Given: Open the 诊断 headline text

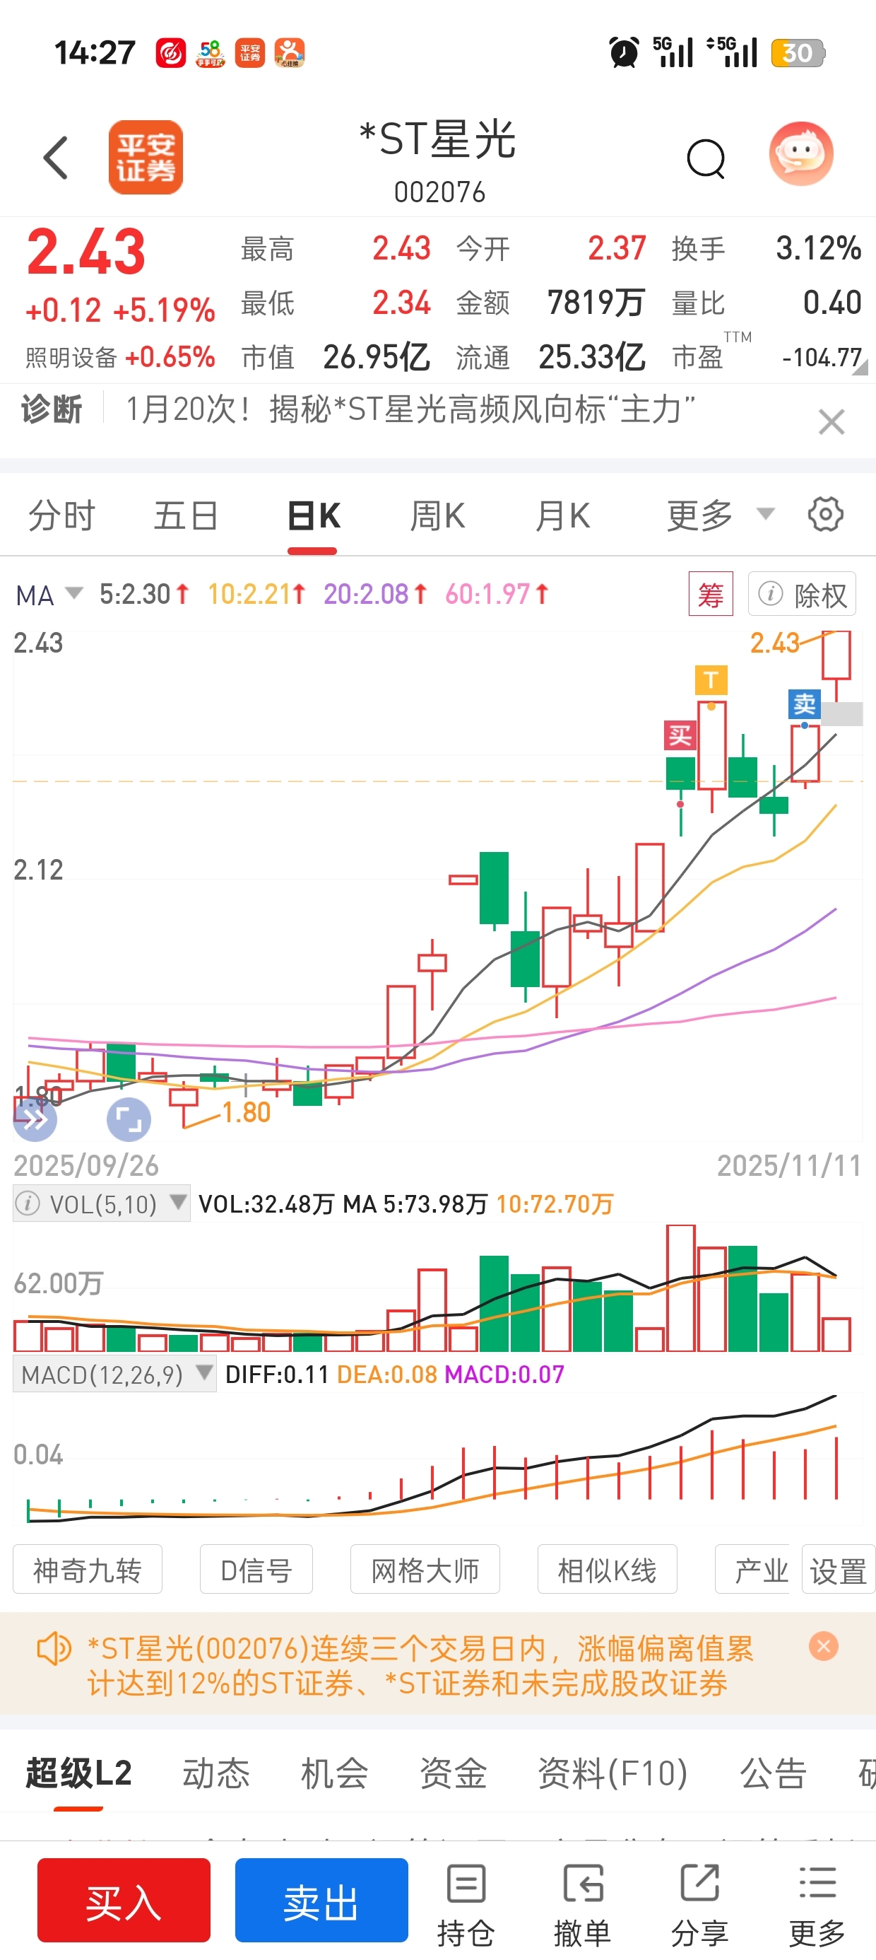Looking at the screenshot, I should (x=410, y=409).
